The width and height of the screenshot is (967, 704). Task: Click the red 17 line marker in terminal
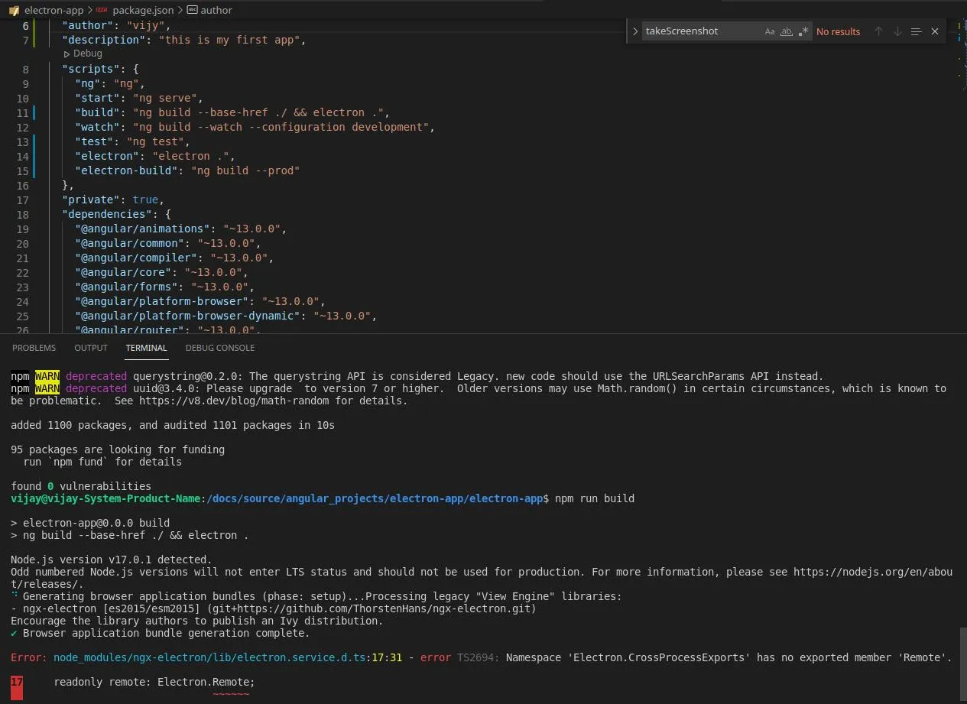[x=17, y=686]
